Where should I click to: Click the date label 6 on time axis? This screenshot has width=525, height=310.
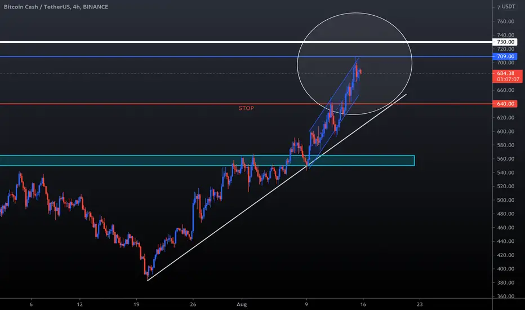31,304
